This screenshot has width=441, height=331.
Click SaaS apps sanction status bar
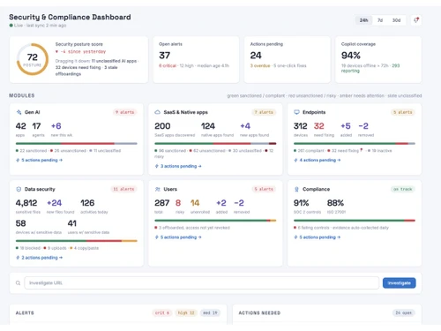click(215, 144)
